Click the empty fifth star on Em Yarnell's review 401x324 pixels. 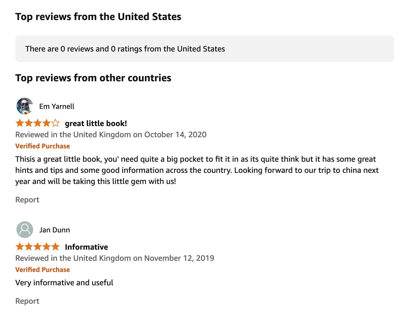56,123
